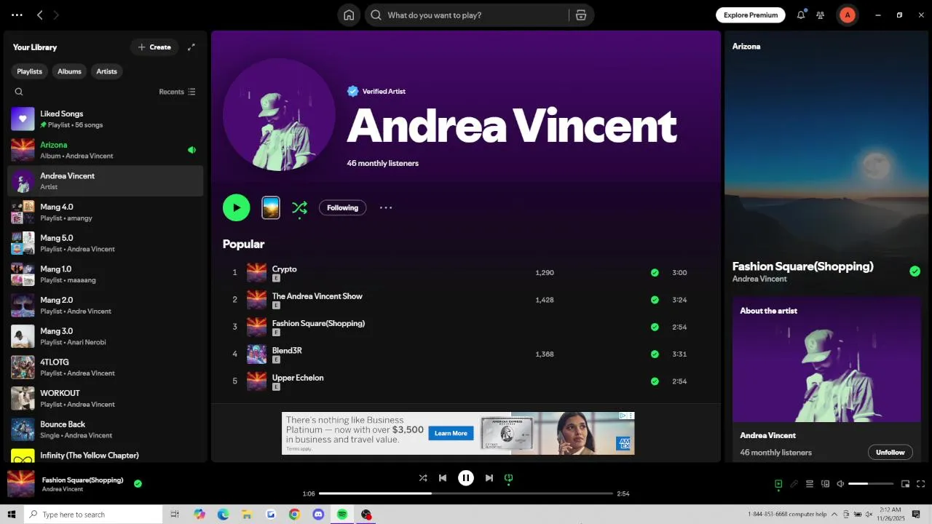932x524 pixels.
Task: Click the album thumbnail next to play
Action: (x=271, y=207)
